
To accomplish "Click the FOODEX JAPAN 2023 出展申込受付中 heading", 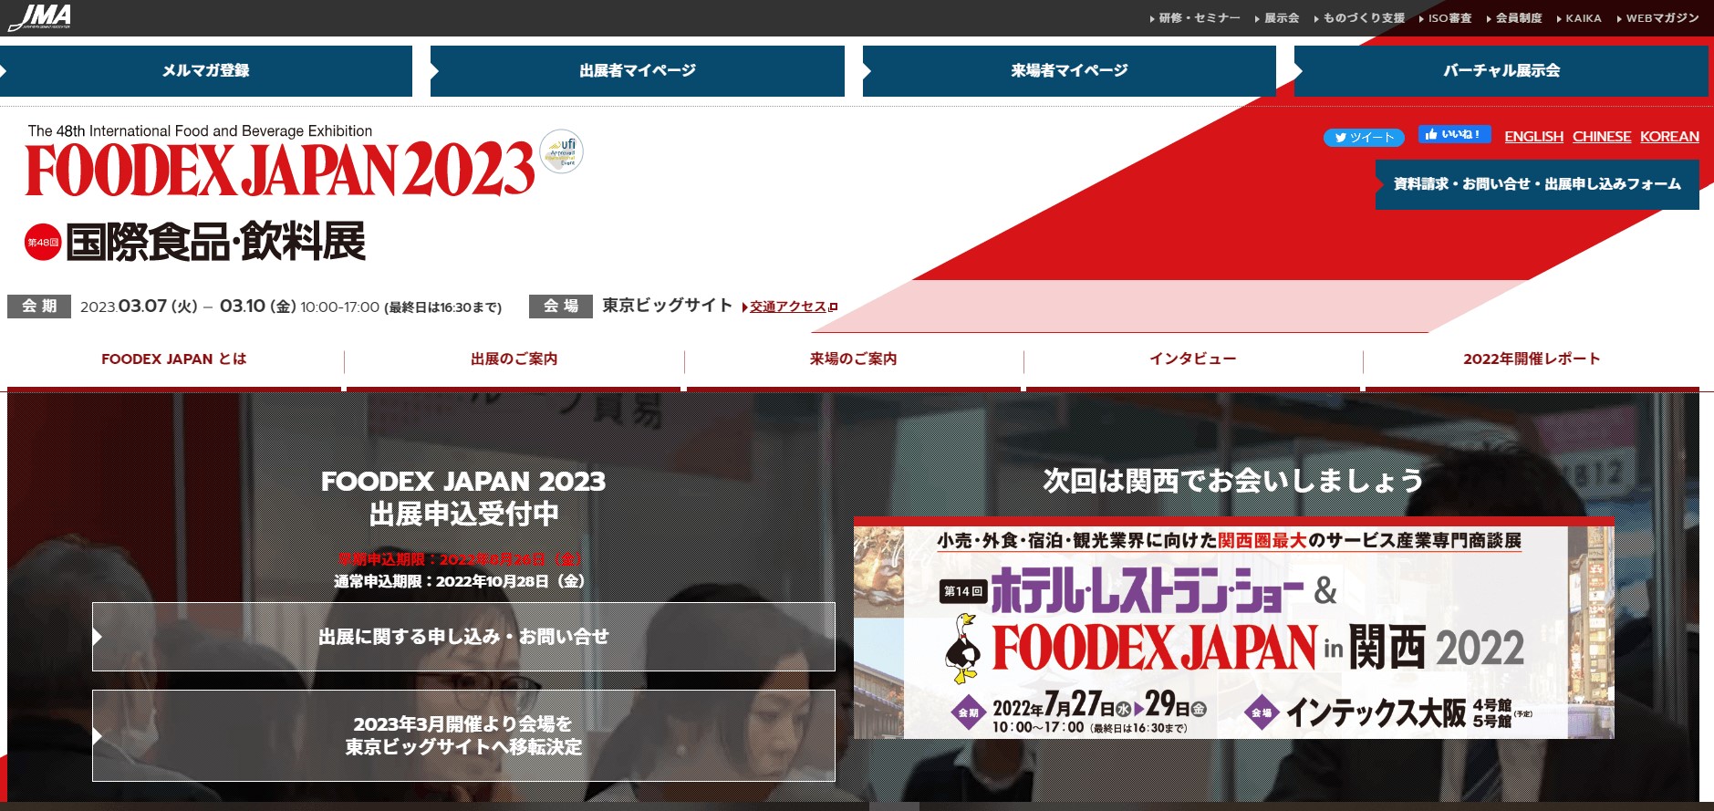I will [463, 497].
